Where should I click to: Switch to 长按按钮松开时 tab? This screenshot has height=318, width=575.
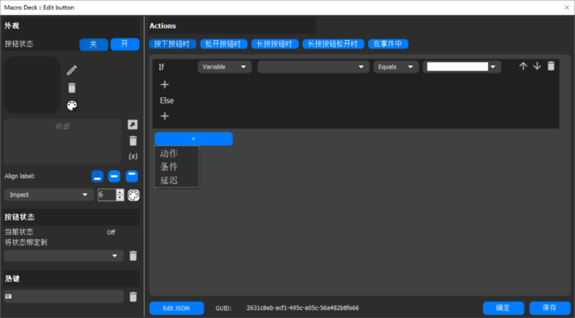coord(333,44)
